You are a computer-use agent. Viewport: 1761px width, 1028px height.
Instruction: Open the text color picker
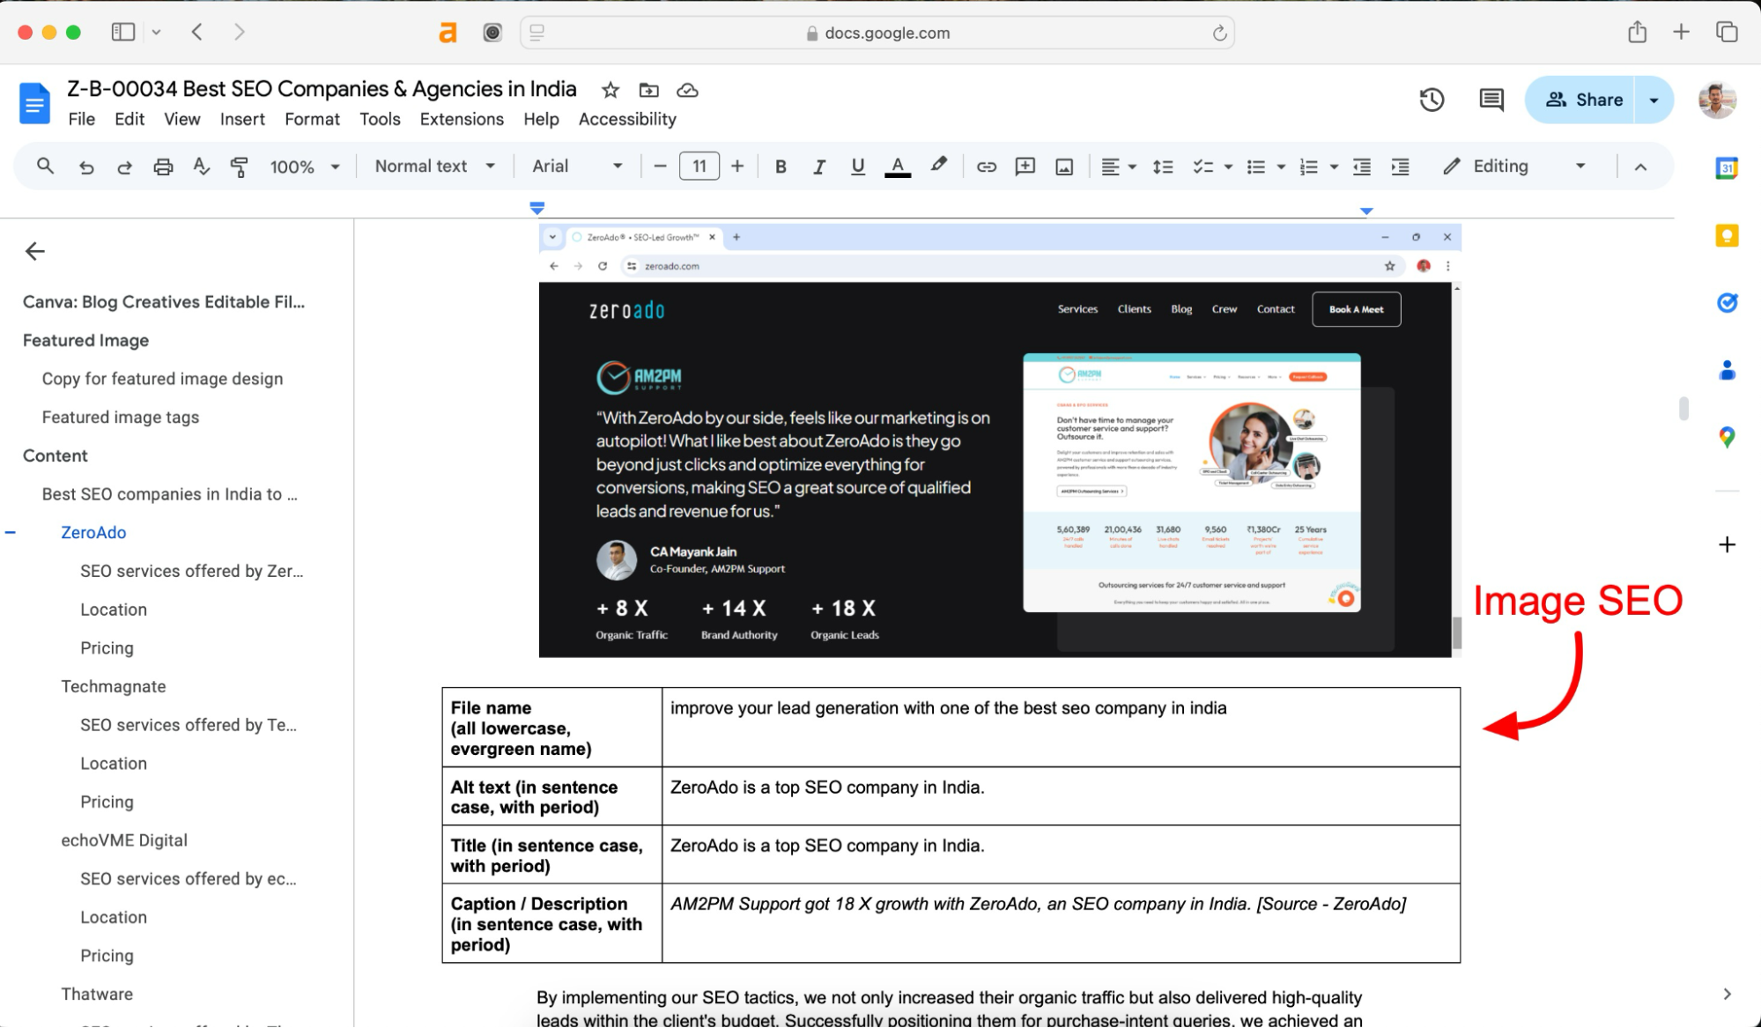[x=897, y=166]
